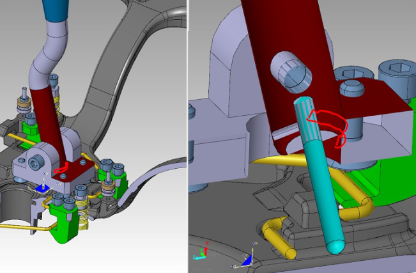Click the red freehand markup in left view
Image resolution: width=416 pixels, height=273 pixels.
(61, 170)
